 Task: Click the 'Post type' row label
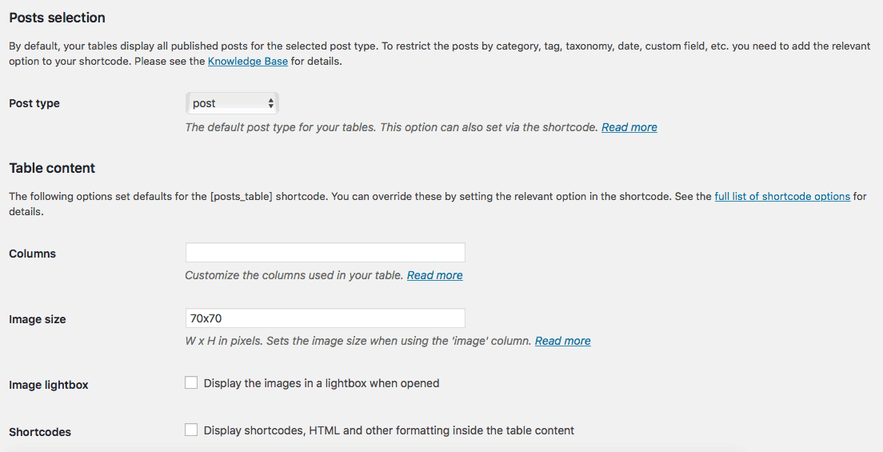[x=34, y=104]
